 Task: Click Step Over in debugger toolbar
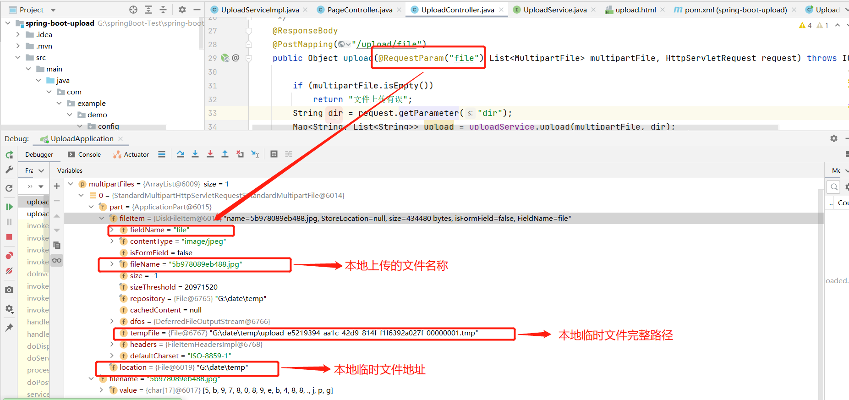[181, 154]
